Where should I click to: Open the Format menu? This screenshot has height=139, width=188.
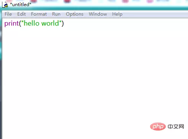(39, 14)
